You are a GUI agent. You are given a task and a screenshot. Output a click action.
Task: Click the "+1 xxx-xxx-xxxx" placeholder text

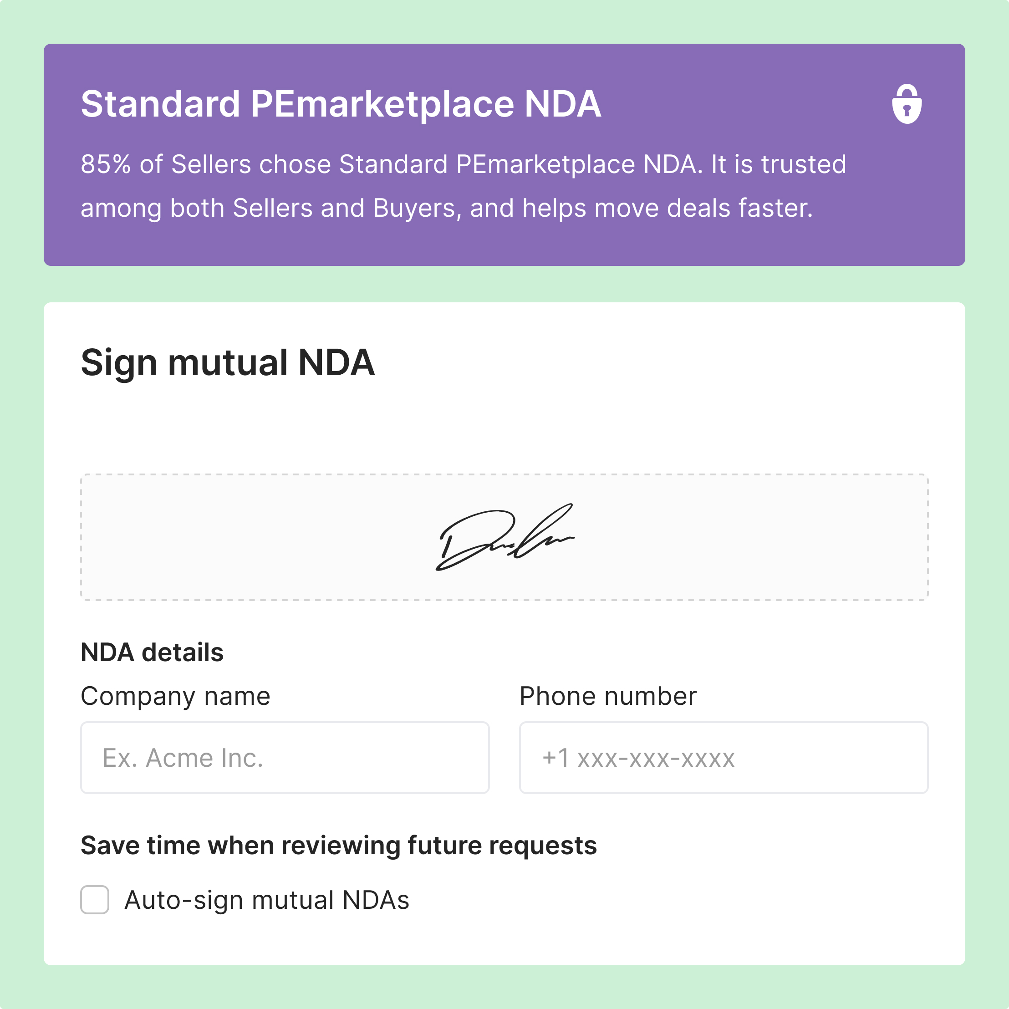point(638,758)
